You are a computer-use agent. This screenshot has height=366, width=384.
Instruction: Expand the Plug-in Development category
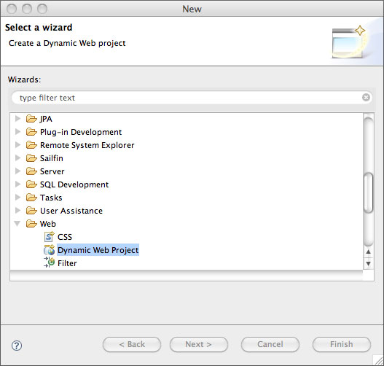pyautogui.click(x=17, y=132)
